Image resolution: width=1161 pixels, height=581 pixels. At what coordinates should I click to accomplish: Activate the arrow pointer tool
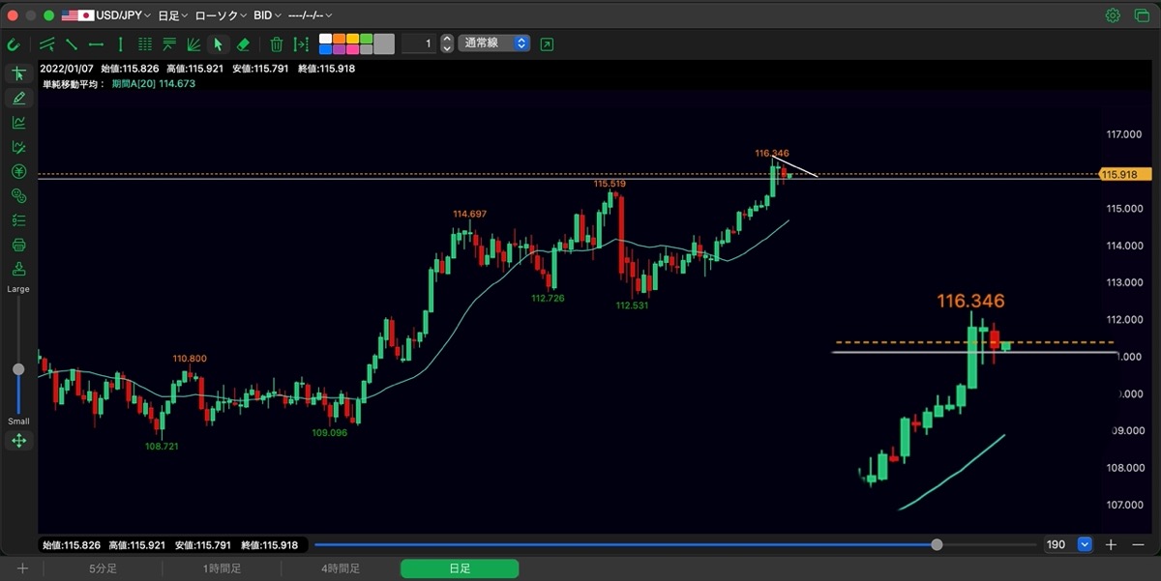219,44
